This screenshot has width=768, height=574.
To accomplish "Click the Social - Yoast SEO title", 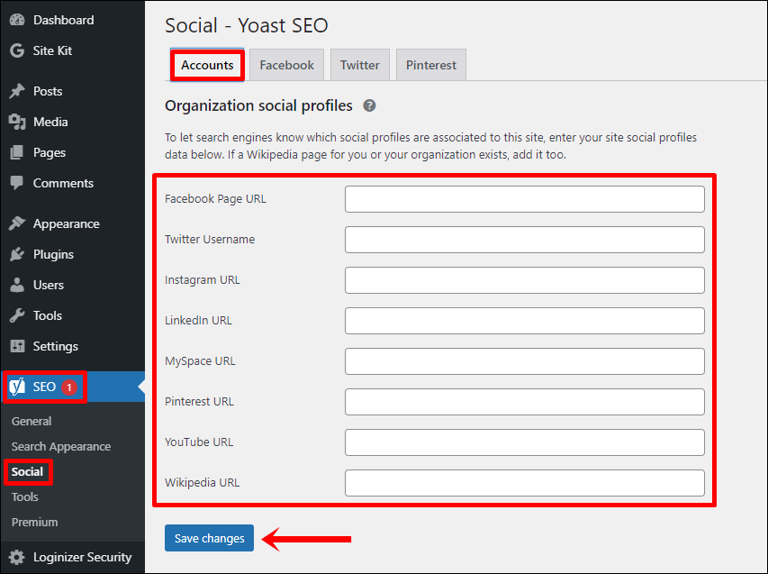I will click(247, 25).
